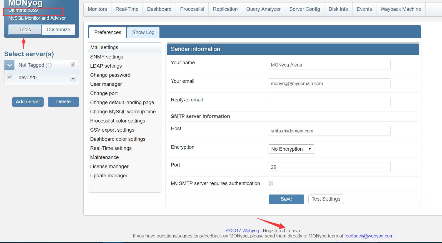Click the MONyog logo title
Image resolution: width=442 pixels, height=243 pixels.
[x=25, y=3]
